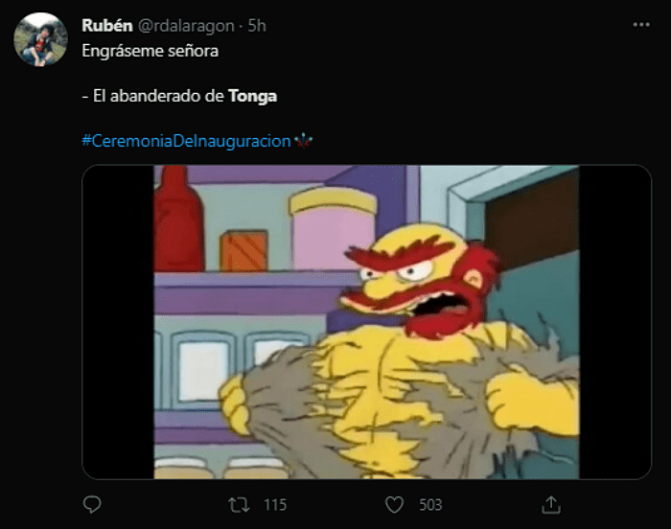671x529 pixels.
Task: Retweet the post using the arrows icon
Action: [x=239, y=505]
